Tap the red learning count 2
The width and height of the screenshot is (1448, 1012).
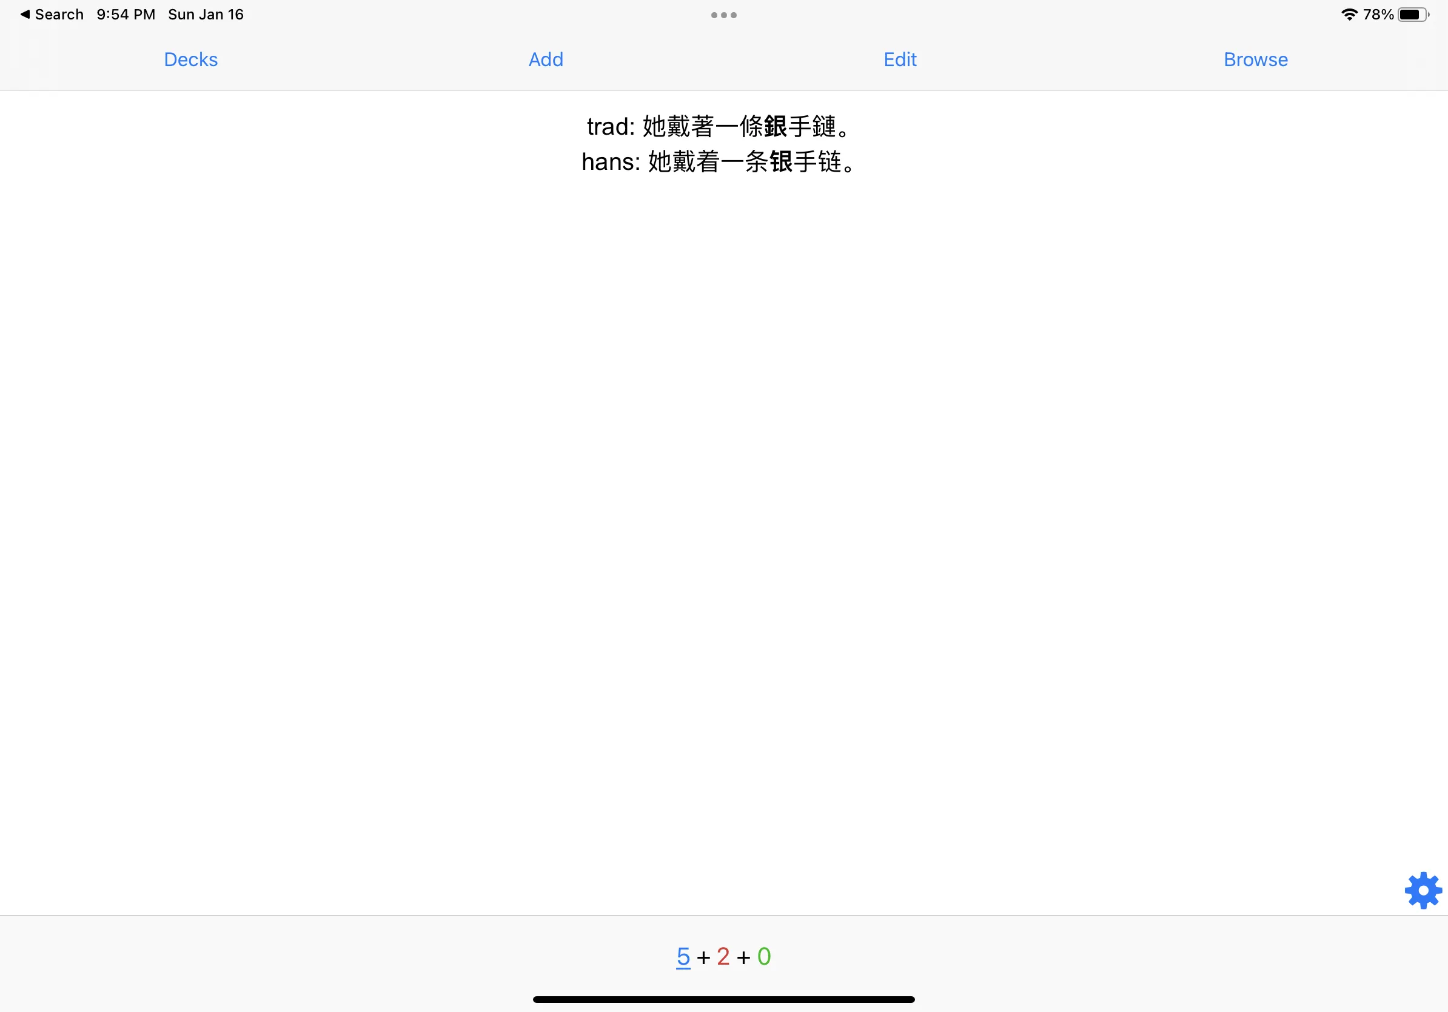[x=724, y=956]
